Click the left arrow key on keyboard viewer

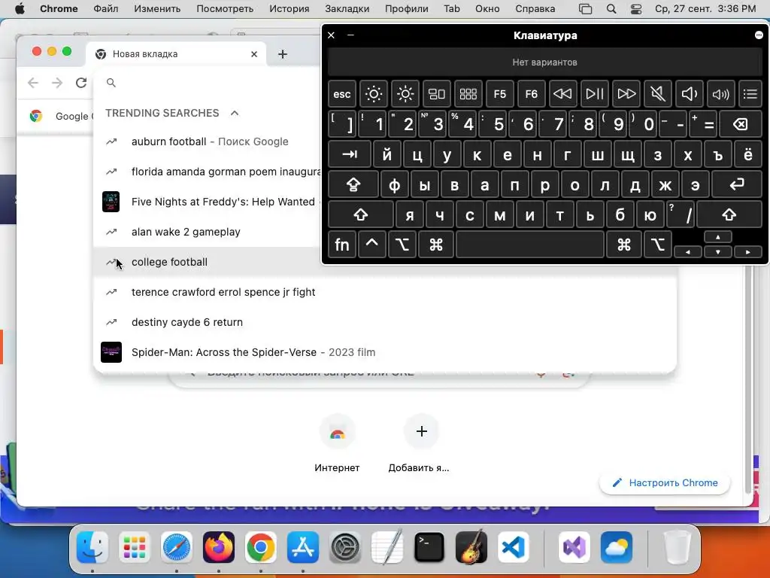point(687,251)
